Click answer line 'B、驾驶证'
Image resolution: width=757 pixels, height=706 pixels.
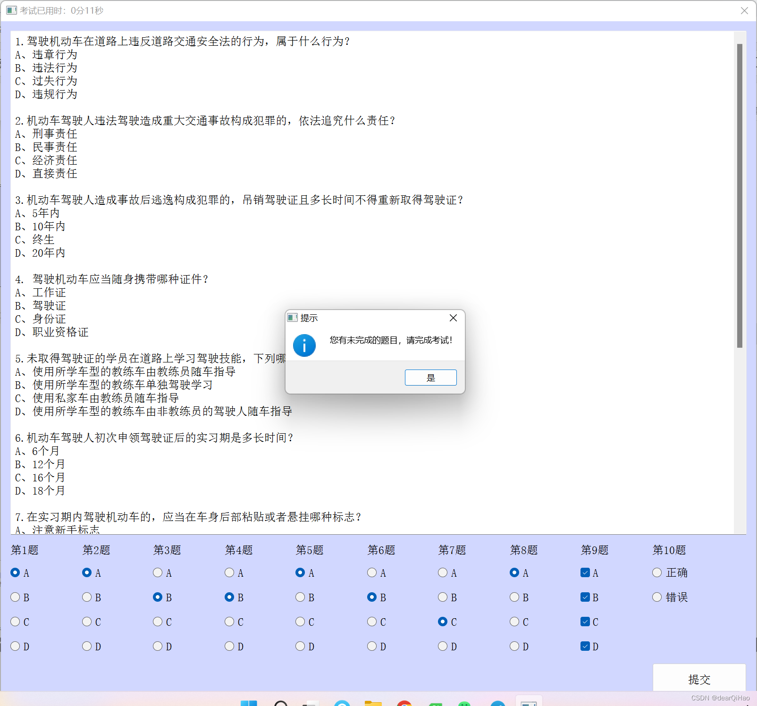pyautogui.click(x=41, y=306)
